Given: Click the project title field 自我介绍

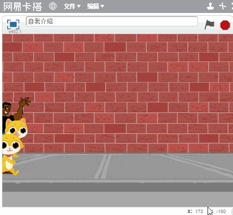Looking at the screenshot, I should coord(112,21).
